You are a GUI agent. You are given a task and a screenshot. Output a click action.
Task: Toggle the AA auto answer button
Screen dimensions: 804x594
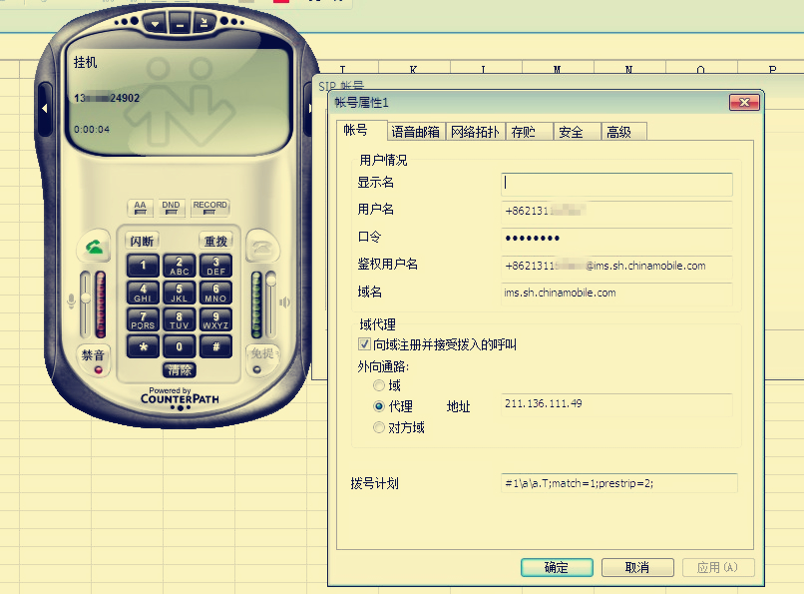(x=140, y=208)
